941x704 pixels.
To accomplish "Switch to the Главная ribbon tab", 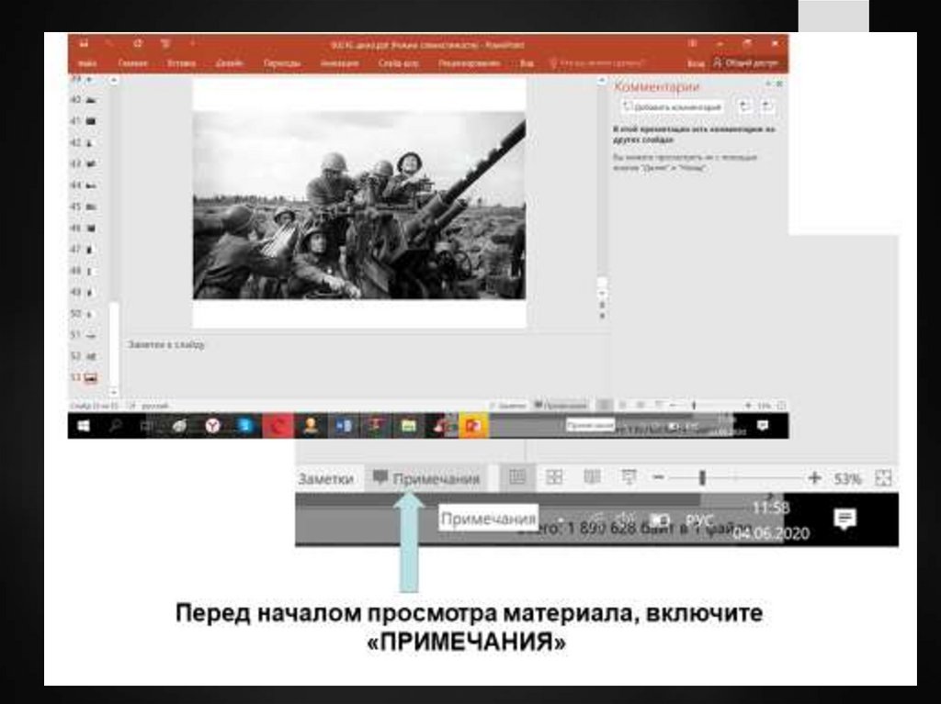I will coord(132,63).
